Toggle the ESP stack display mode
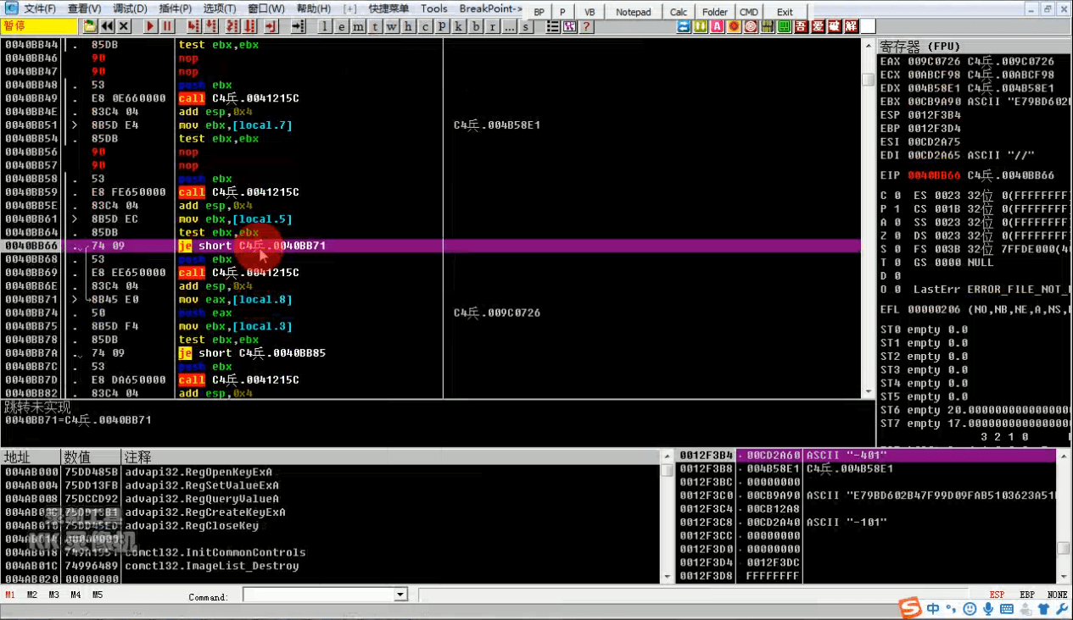 [x=997, y=595]
